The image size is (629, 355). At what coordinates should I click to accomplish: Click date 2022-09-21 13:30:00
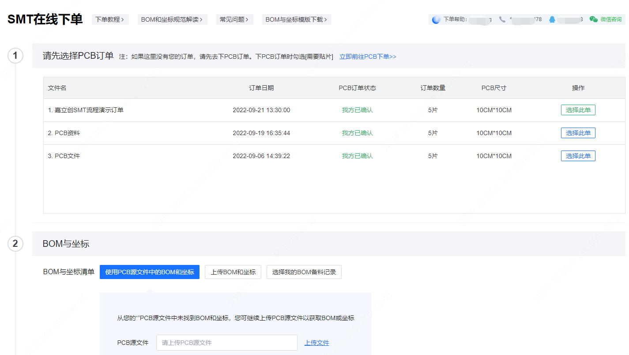261,110
